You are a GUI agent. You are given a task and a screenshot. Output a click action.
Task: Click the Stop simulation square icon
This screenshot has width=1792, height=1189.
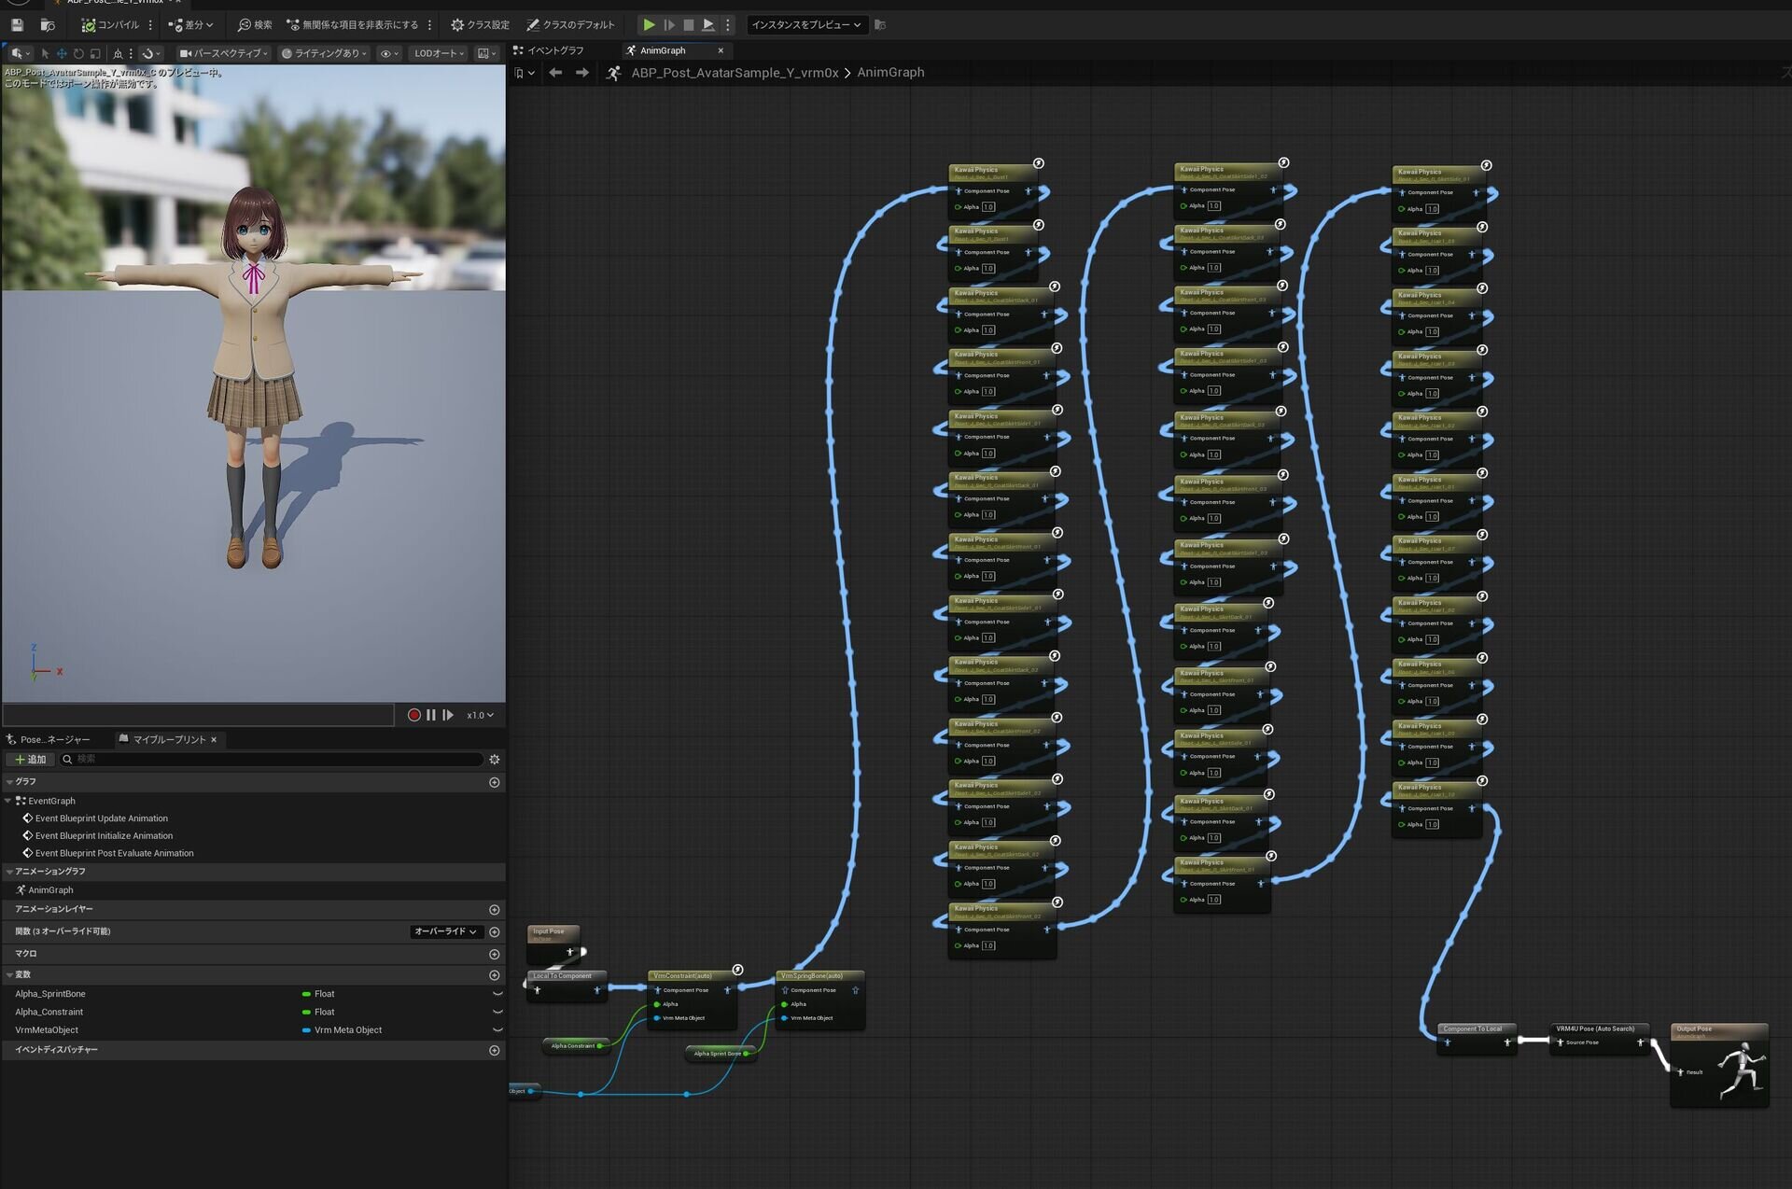coord(689,25)
